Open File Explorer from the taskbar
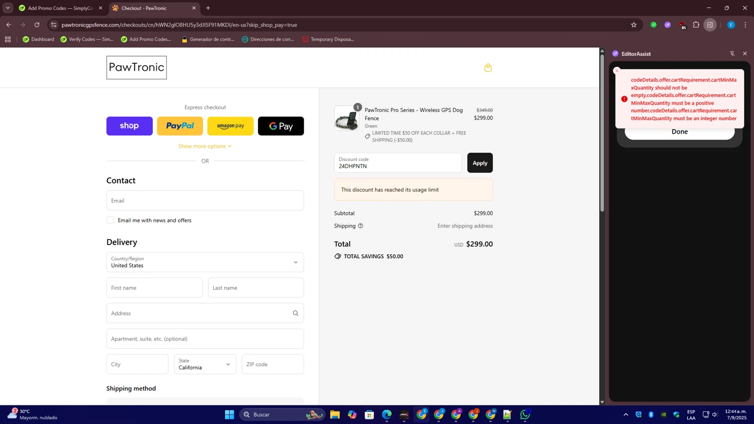The height and width of the screenshot is (424, 754). click(x=335, y=414)
